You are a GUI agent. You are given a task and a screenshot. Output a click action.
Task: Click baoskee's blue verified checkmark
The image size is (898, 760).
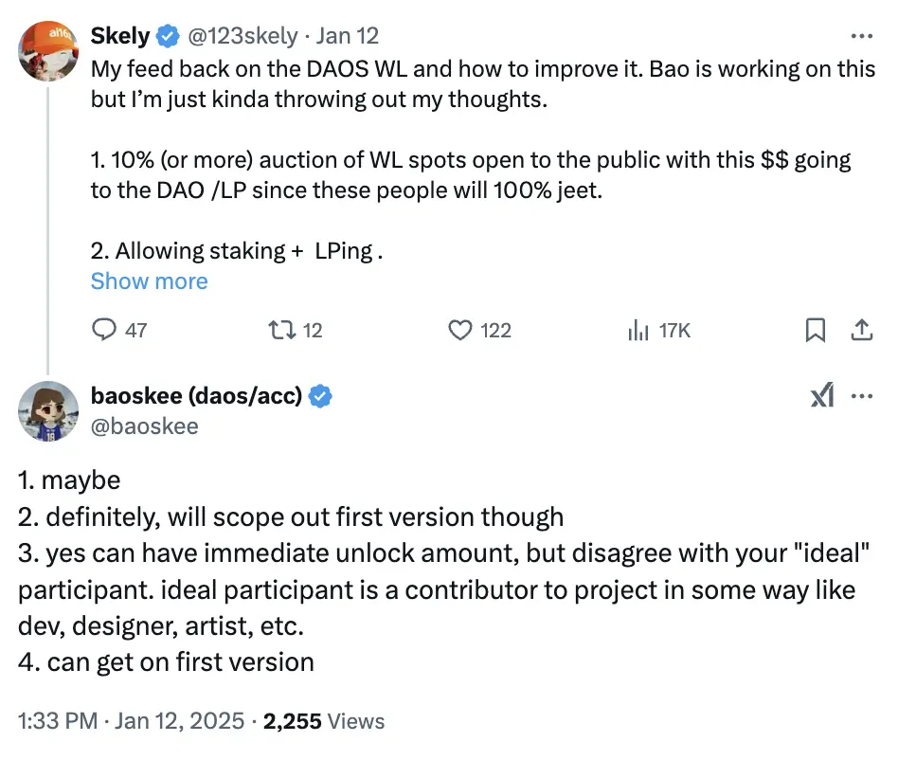(x=322, y=397)
